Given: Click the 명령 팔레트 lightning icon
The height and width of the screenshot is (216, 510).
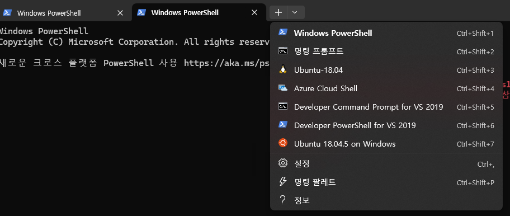Looking at the screenshot, I should point(282,181).
